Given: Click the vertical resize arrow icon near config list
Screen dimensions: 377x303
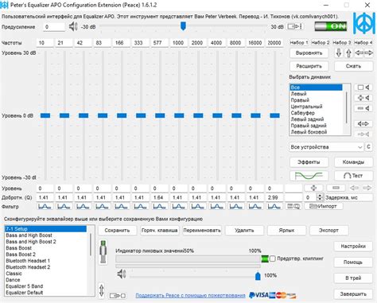Looking at the screenshot, I should point(102,290).
